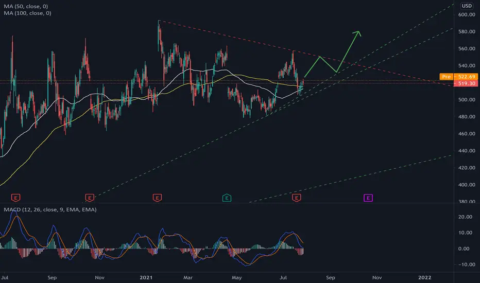Select the MA (100, close, 0) indicator label
480x283 pixels.
[27, 13]
